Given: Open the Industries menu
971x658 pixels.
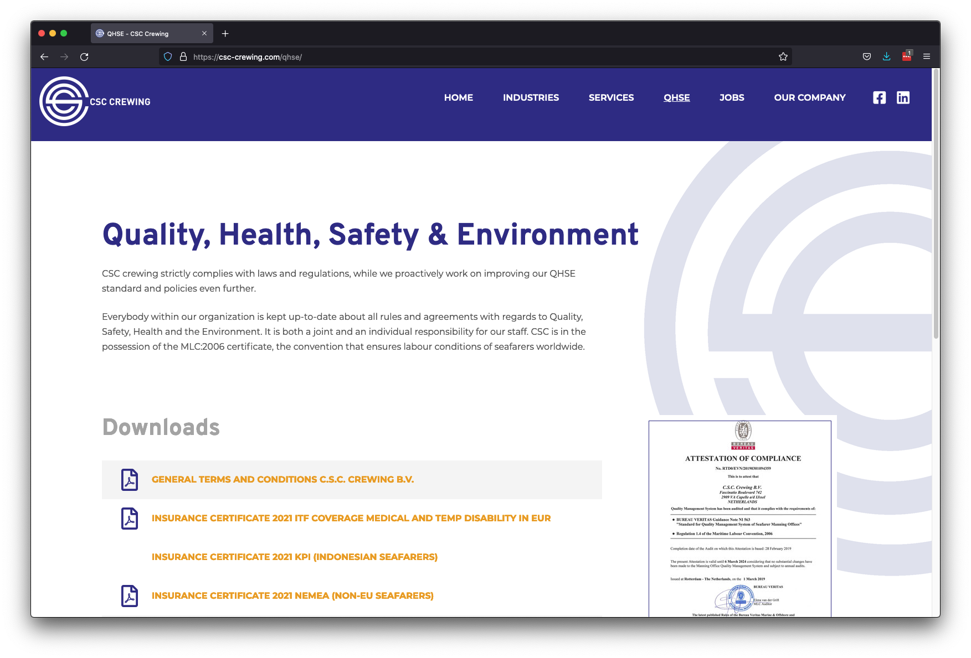Looking at the screenshot, I should 531,97.
